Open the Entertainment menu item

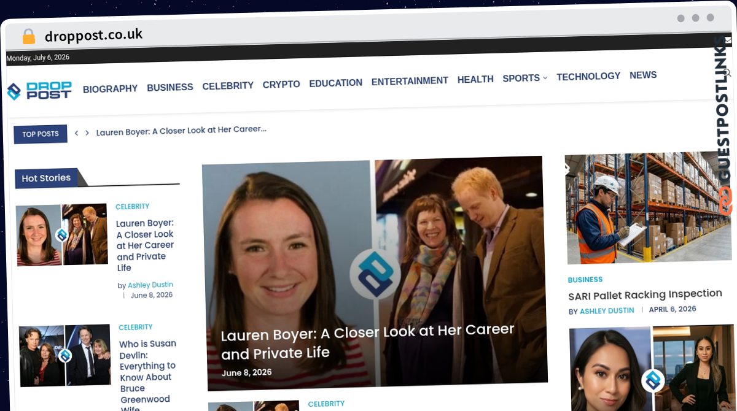410,81
